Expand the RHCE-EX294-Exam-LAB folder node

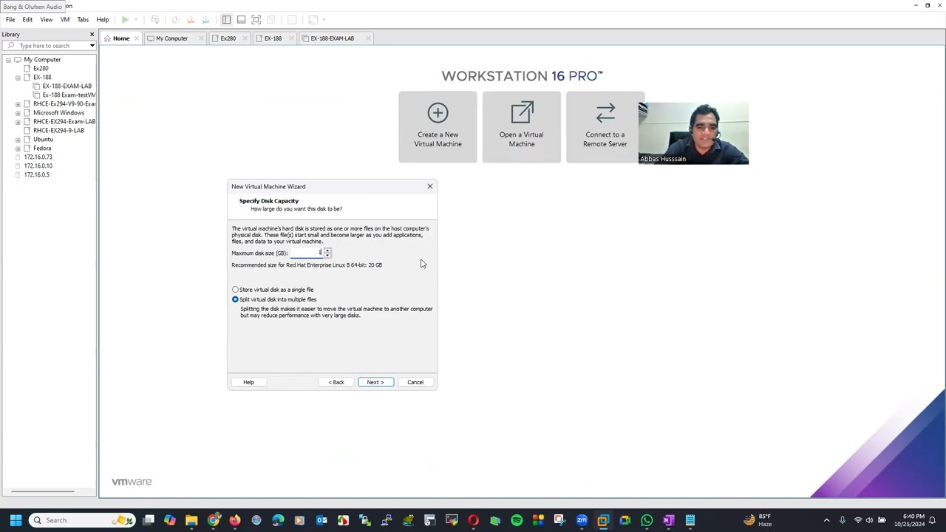pyautogui.click(x=18, y=122)
